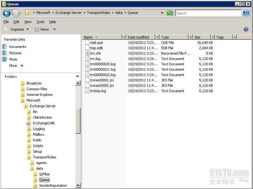Sort by the Name column header

(102, 37)
